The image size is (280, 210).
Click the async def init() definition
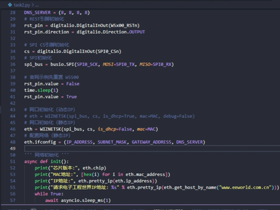46,161
